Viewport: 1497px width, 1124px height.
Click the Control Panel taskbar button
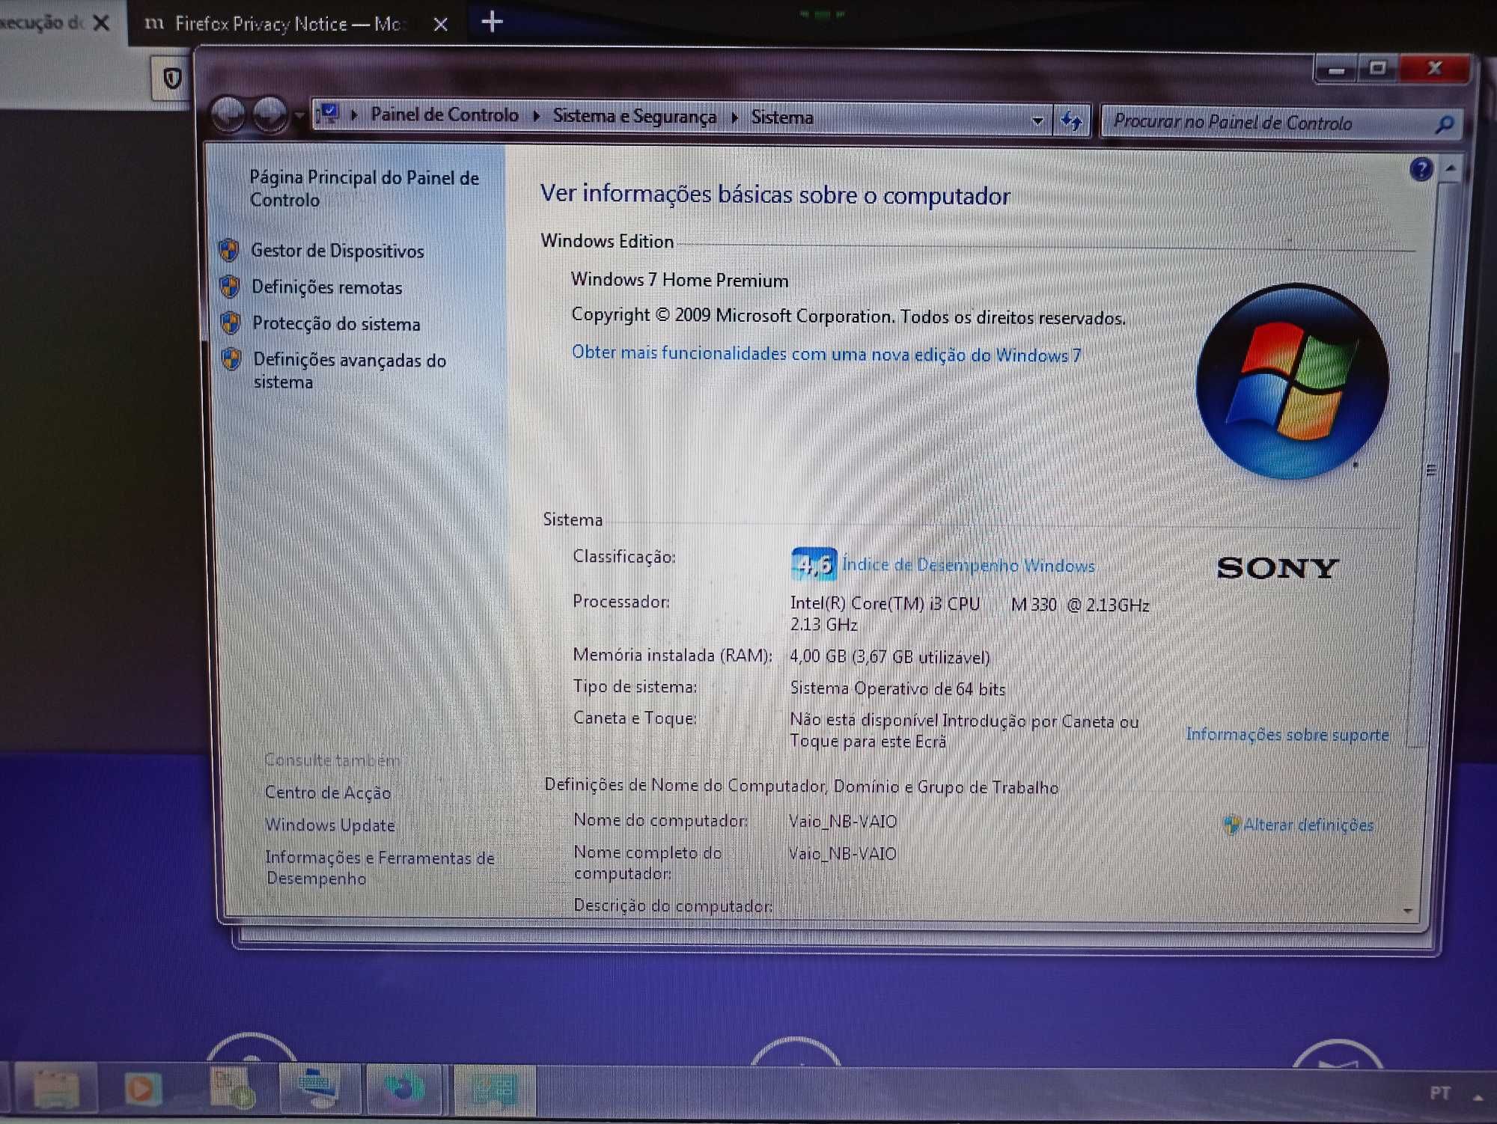pos(494,1089)
